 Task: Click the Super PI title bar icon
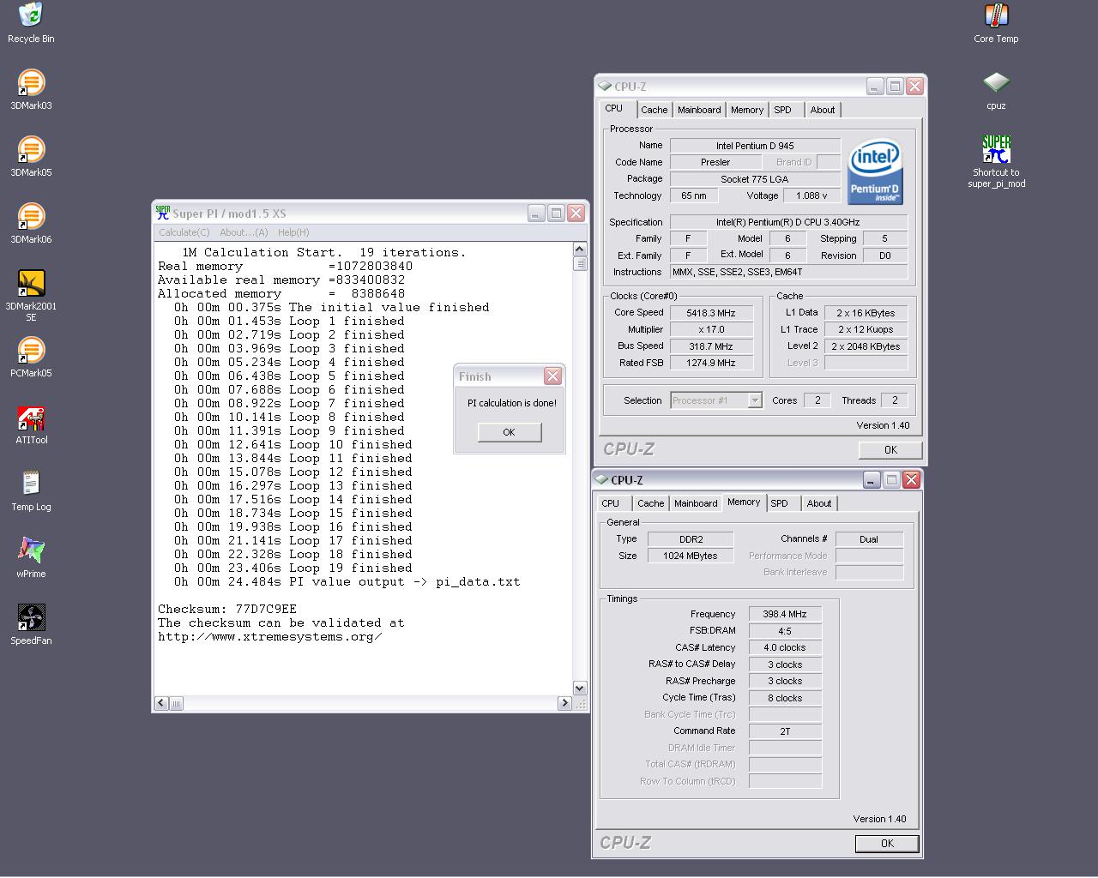pos(163,213)
